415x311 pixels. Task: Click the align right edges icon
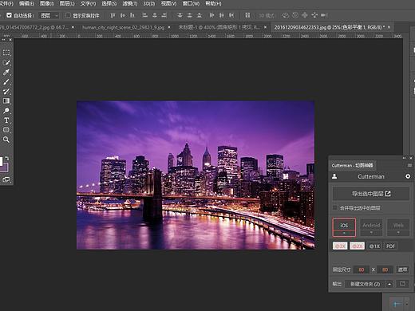(164, 15)
